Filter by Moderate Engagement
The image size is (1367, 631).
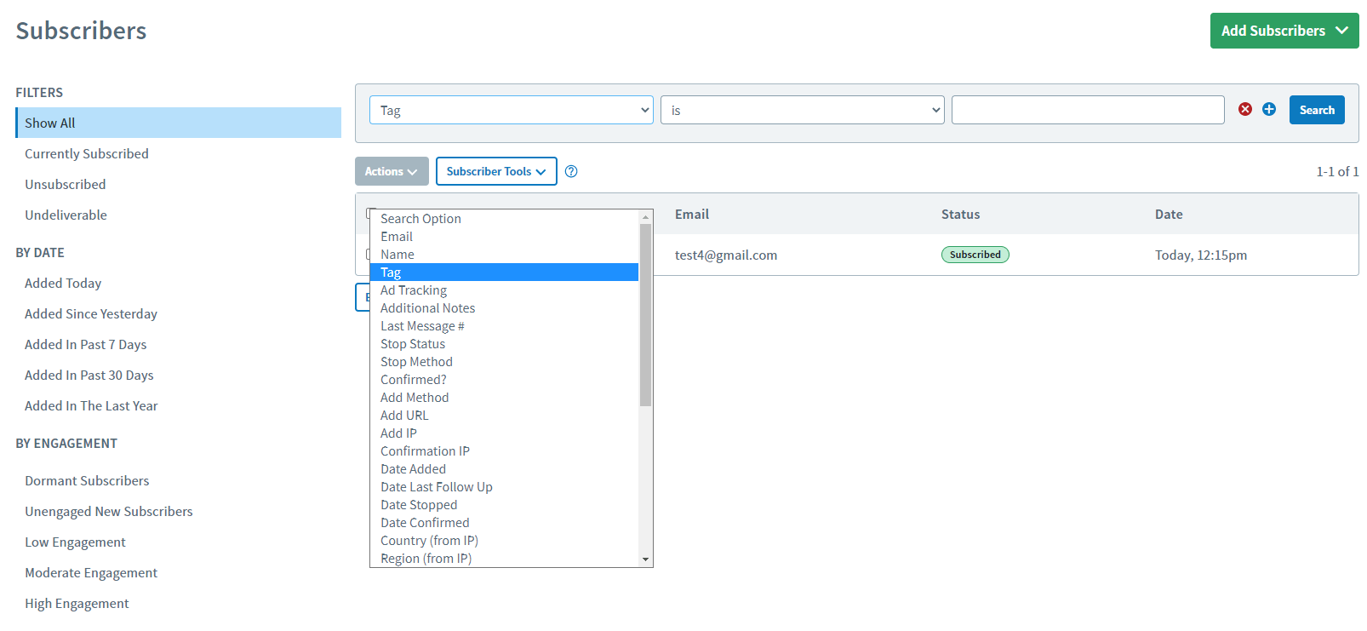tap(91, 572)
